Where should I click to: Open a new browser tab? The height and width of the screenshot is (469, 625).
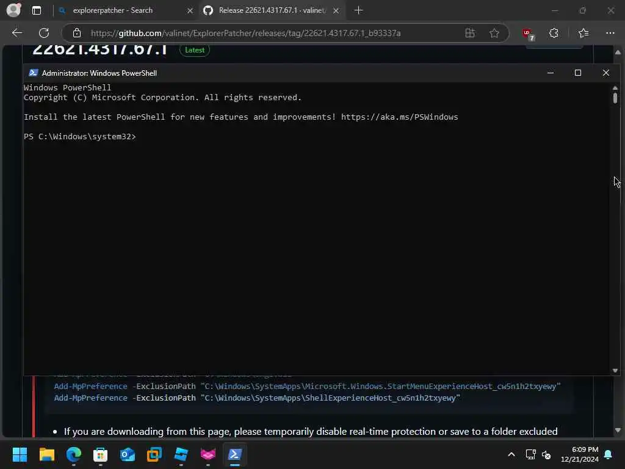point(358,10)
